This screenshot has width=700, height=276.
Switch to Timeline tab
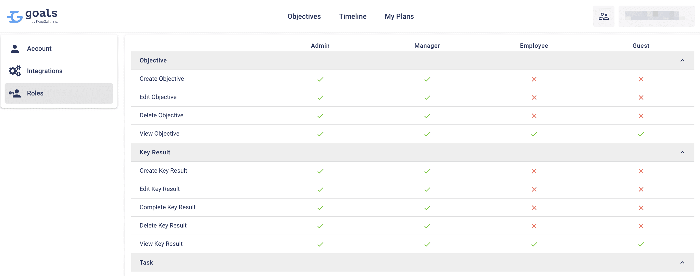click(x=353, y=17)
